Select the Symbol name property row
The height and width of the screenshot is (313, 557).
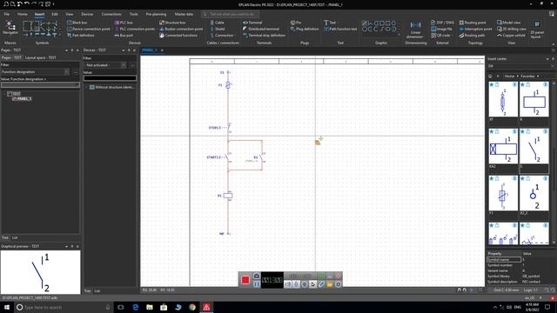[520, 259]
